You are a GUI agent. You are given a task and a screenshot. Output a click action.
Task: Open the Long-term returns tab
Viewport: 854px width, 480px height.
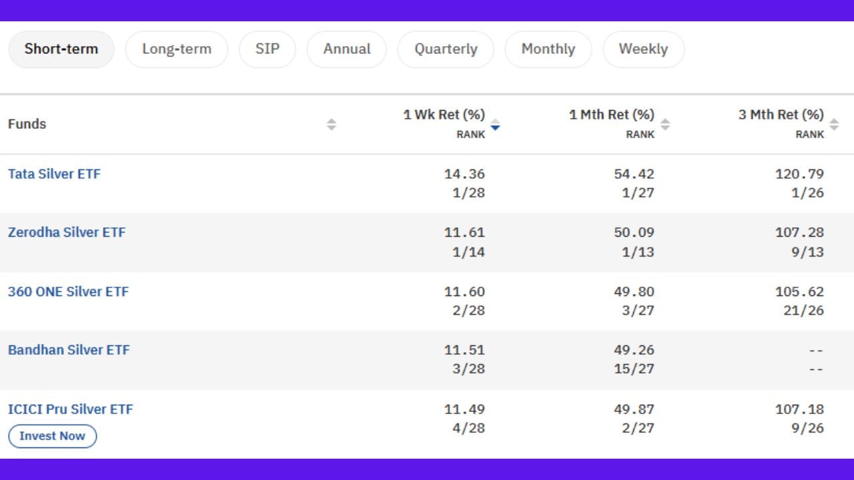pos(177,49)
